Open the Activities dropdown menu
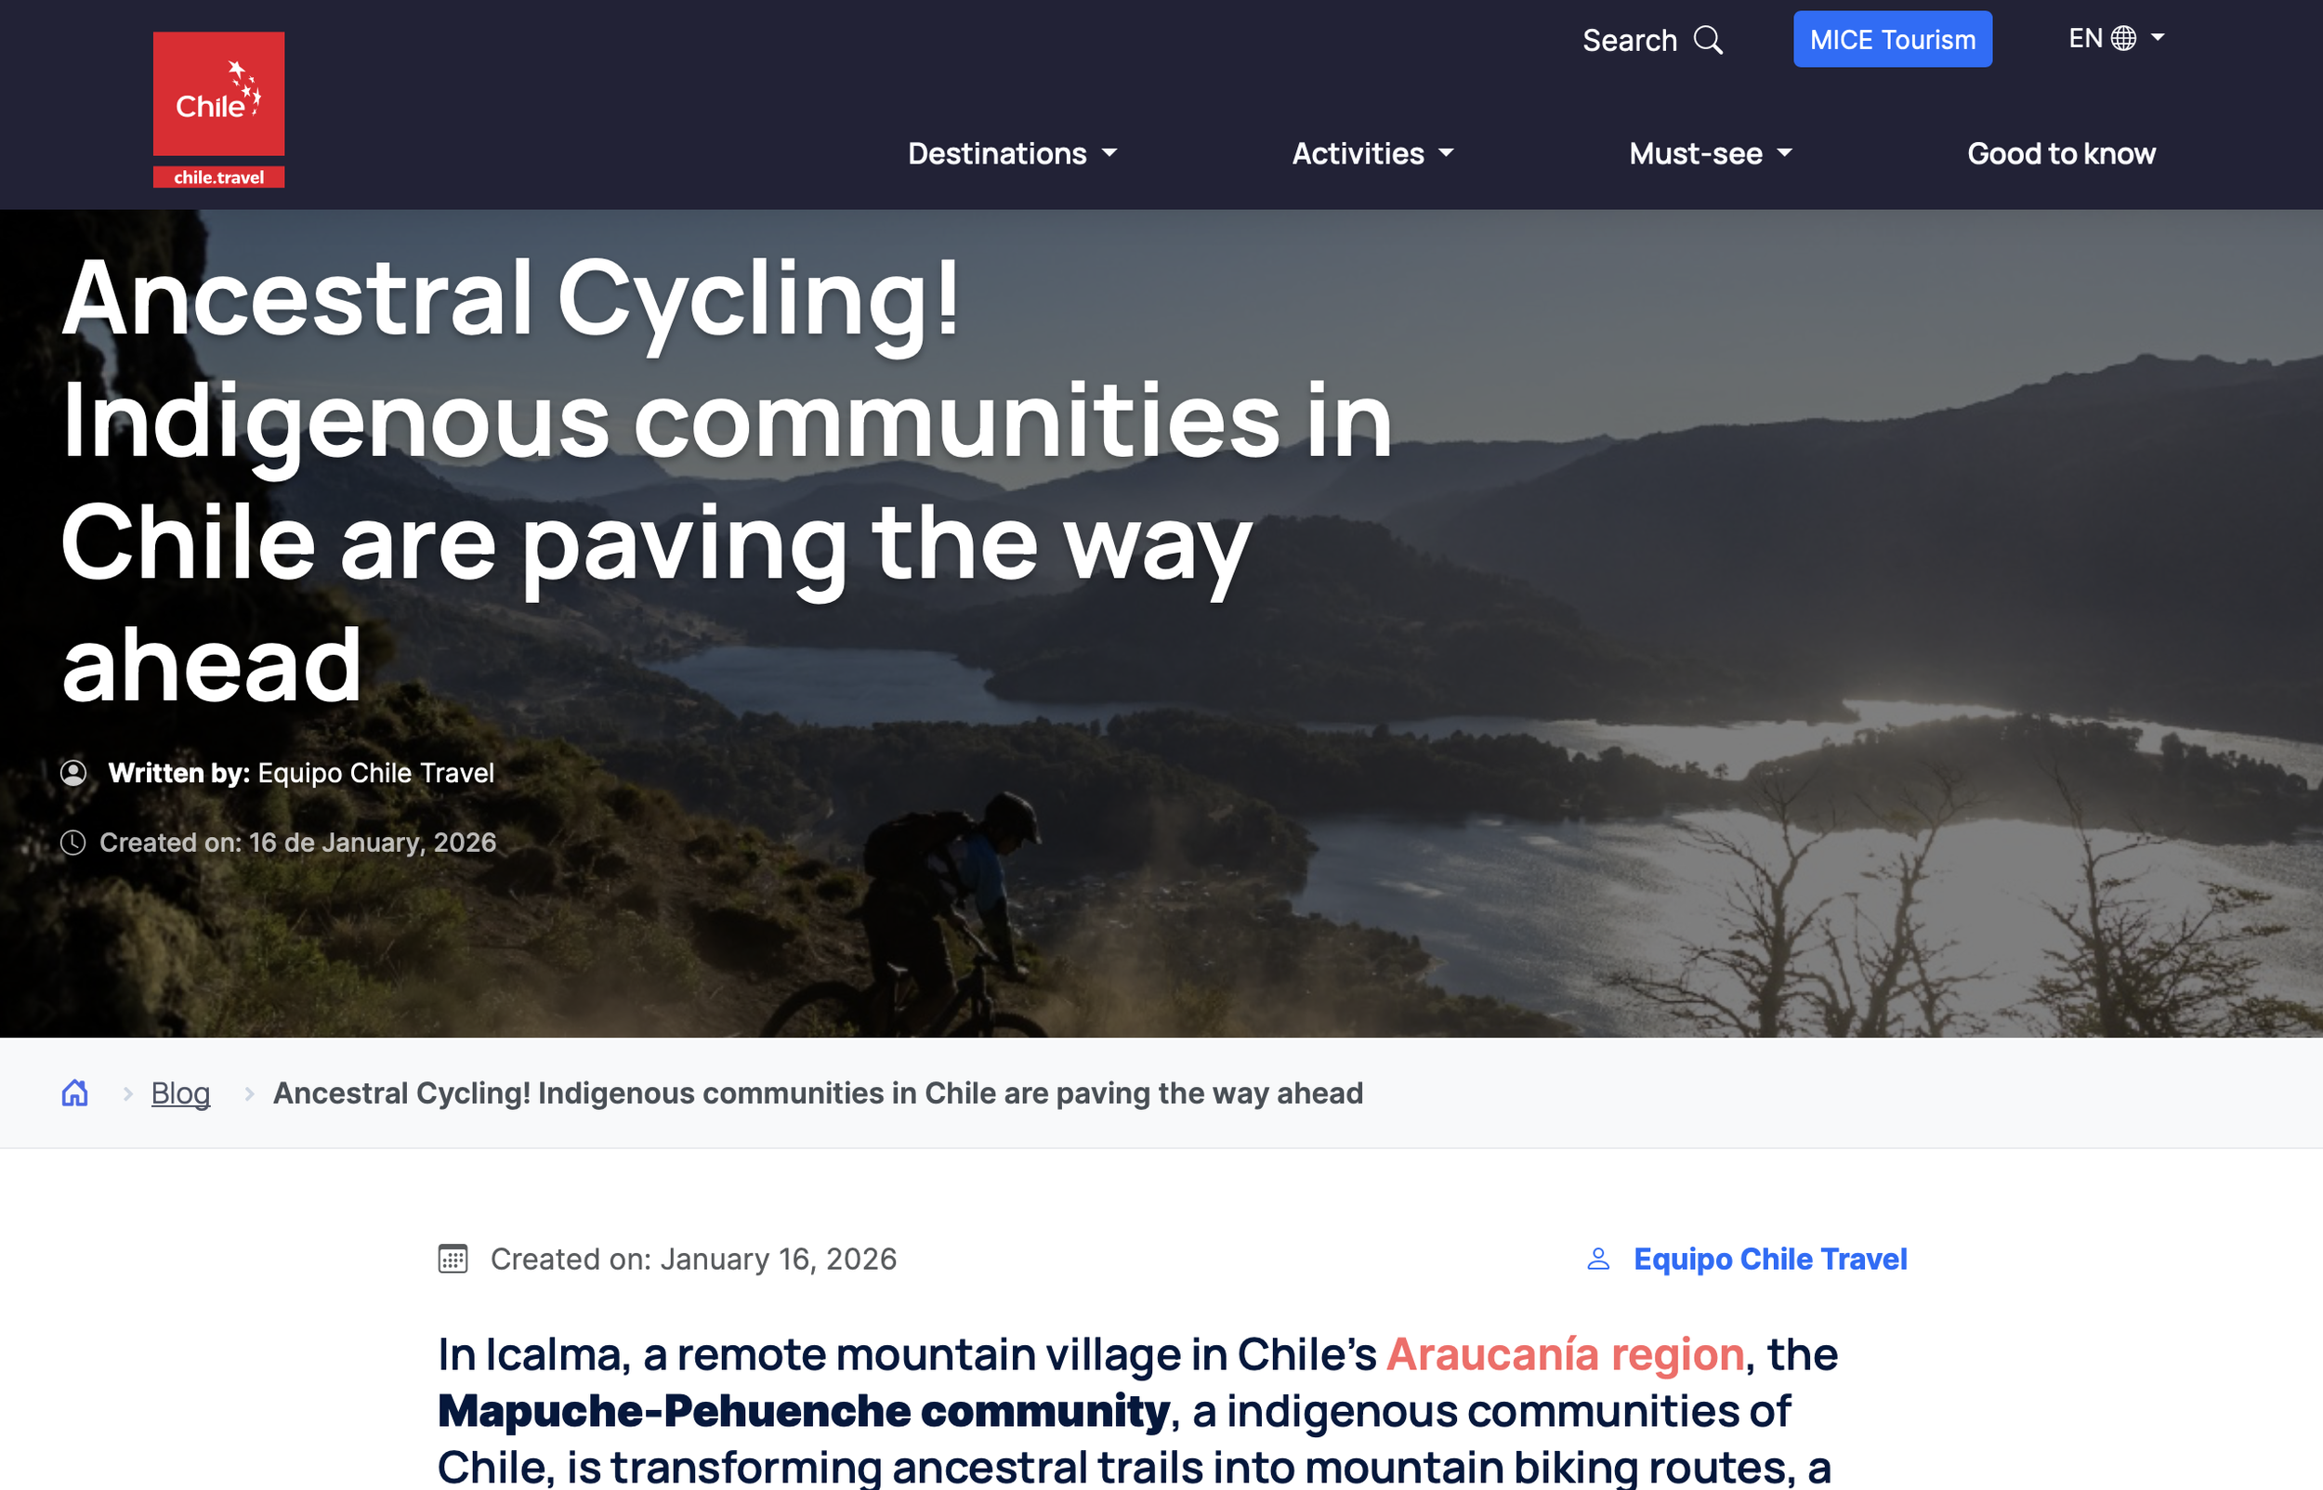The image size is (2323, 1490). (x=1373, y=153)
